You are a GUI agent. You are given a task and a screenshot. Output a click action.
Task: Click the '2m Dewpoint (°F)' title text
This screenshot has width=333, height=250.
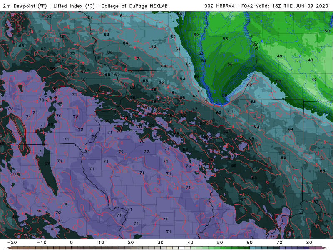point(25,6)
